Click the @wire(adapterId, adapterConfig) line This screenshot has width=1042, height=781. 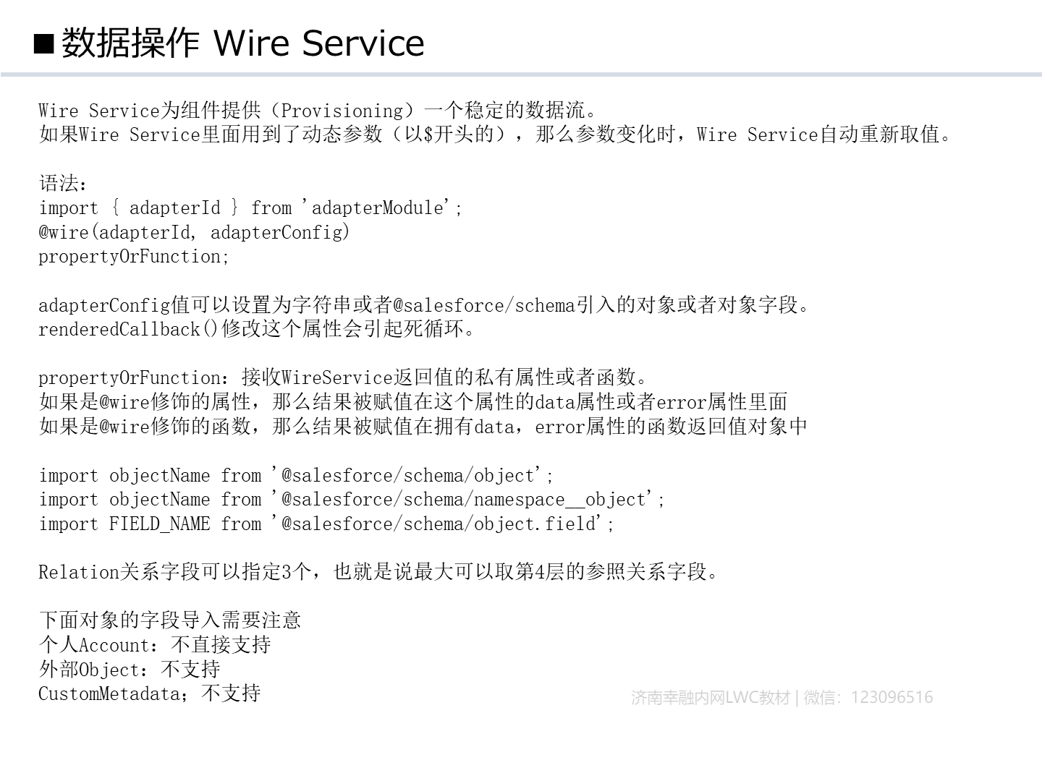click(194, 232)
